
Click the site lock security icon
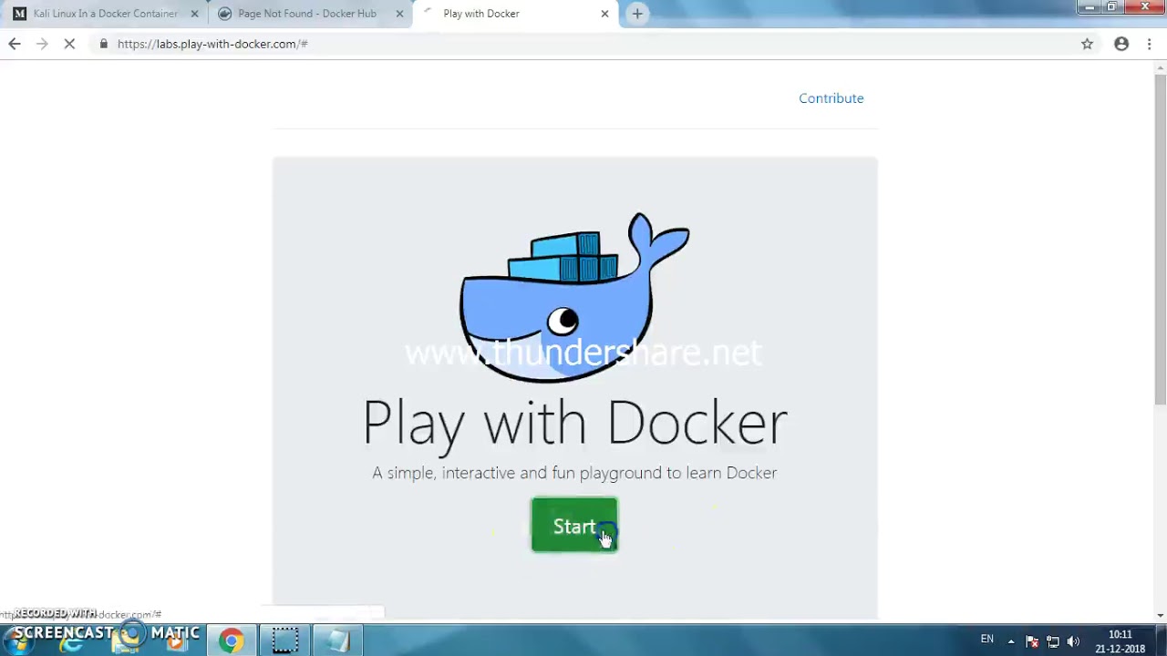point(104,44)
